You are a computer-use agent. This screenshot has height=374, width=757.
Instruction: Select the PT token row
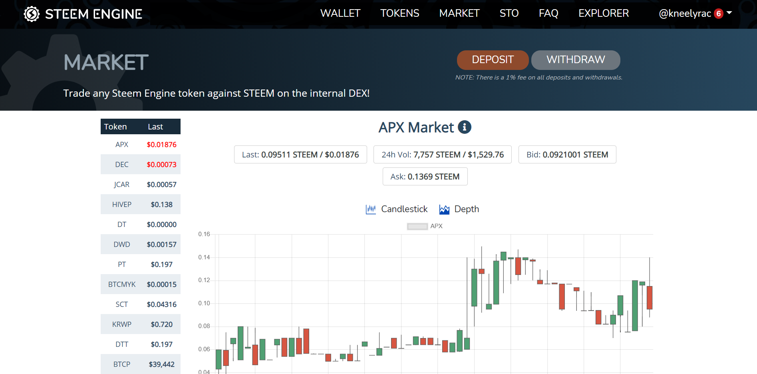pyautogui.click(x=141, y=264)
